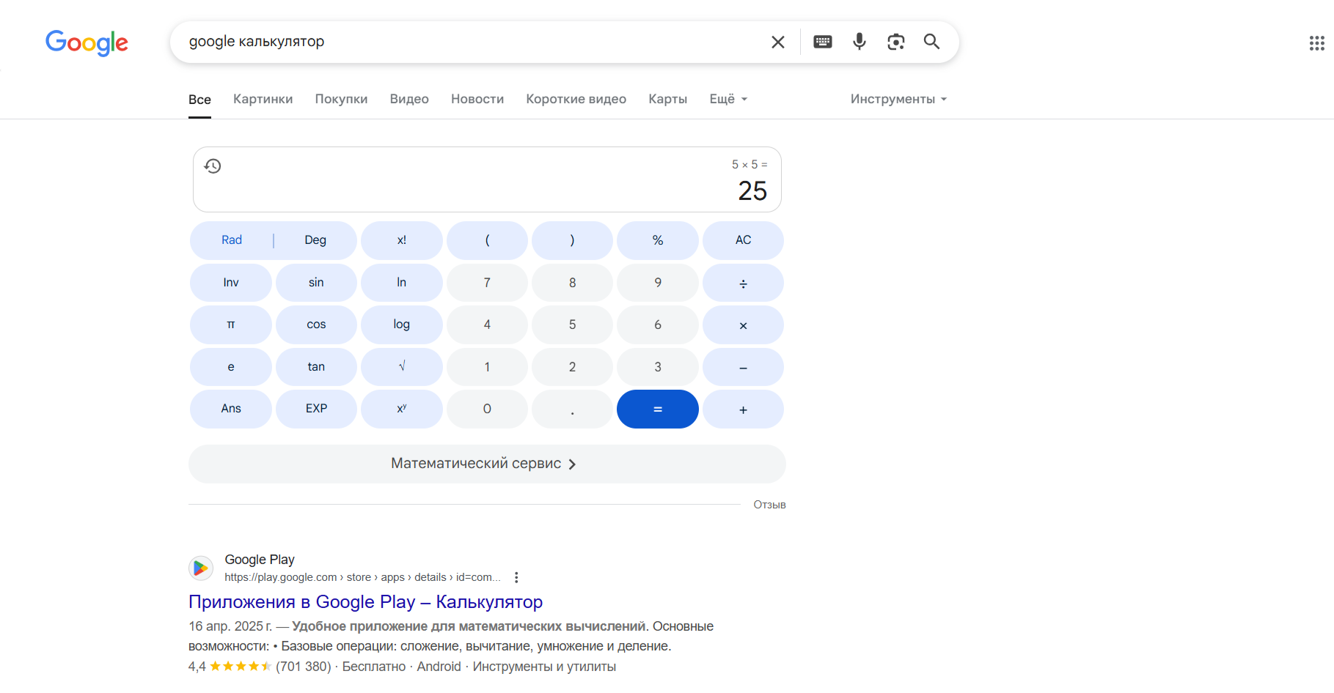The width and height of the screenshot is (1334, 693).
Task: Click the magnifier search icon
Action: pos(931,42)
